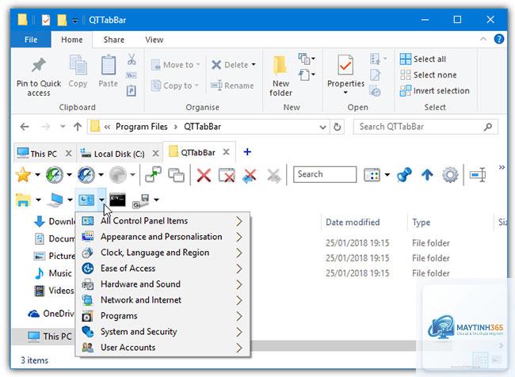Click the red X close-tab icon
Screen dimensions: 515x377
[204, 175]
